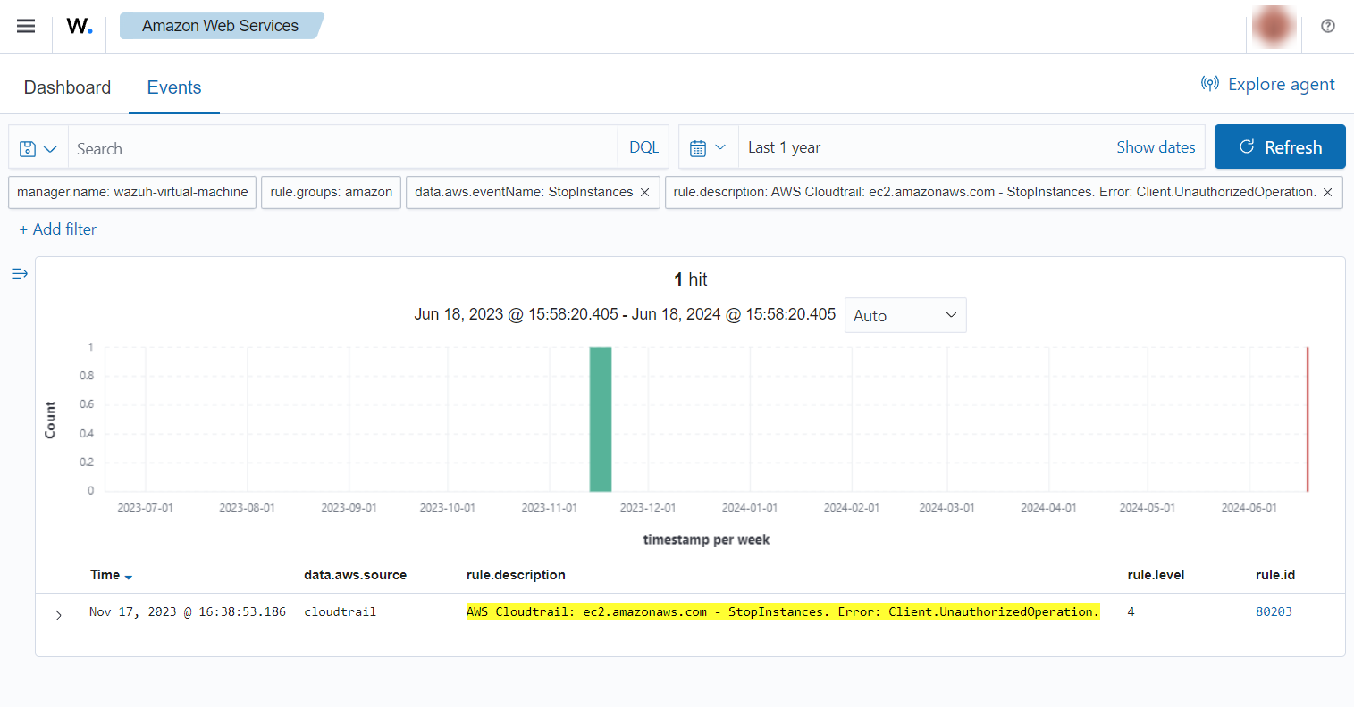Open saved queries disk icon menu
This screenshot has width=1354, height=707.
(x=38, y=148)
